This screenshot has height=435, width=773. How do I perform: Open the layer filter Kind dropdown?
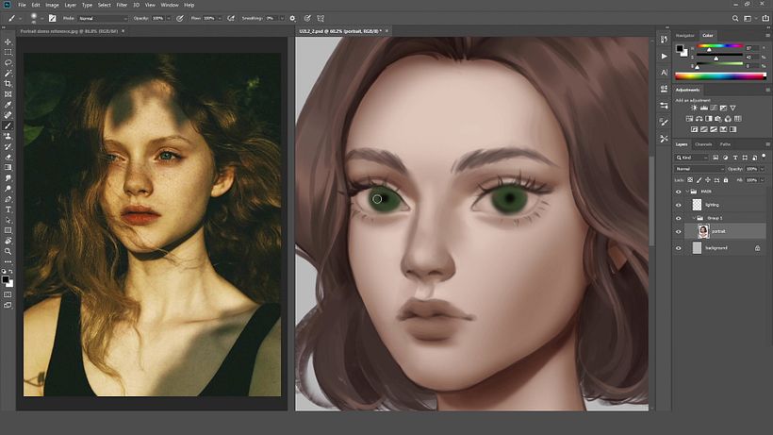point(692,158)
